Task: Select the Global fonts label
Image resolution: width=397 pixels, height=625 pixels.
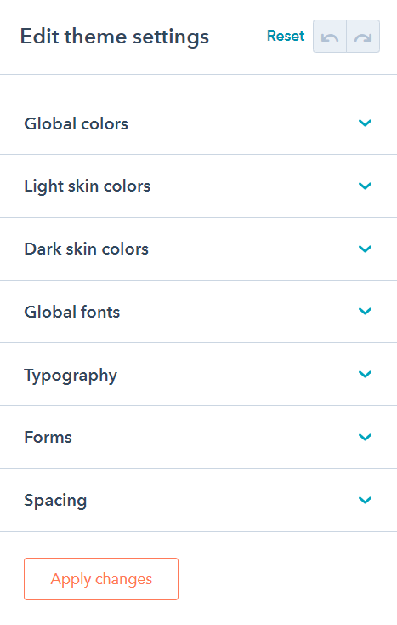Action: (x=72, y=312)
